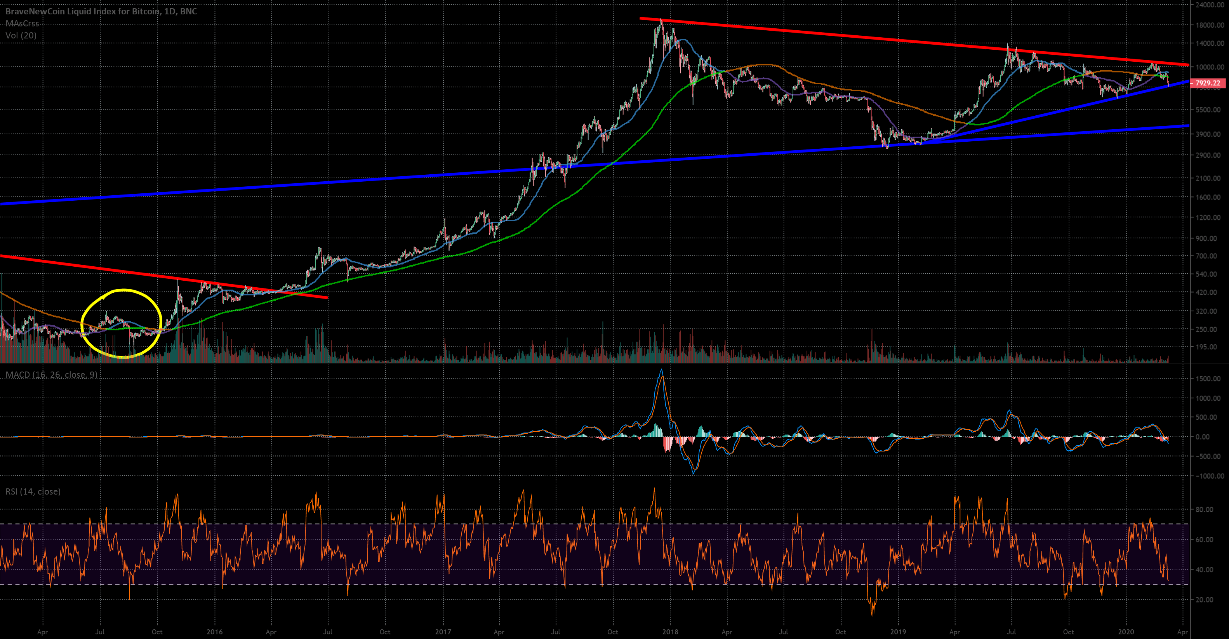Click the BraveNewCoin Liquid Index chart title
The width and height of the screenshot is (1229, 639).
(101, 11)
